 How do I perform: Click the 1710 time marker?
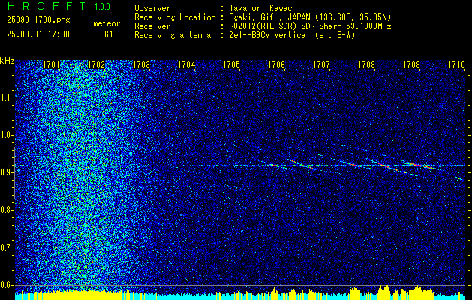(x=456, y=64)
